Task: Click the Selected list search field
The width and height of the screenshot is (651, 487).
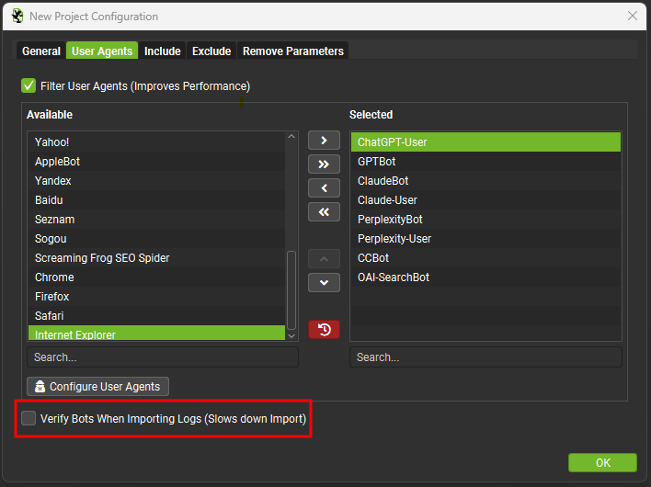Action: coord(485,357)
